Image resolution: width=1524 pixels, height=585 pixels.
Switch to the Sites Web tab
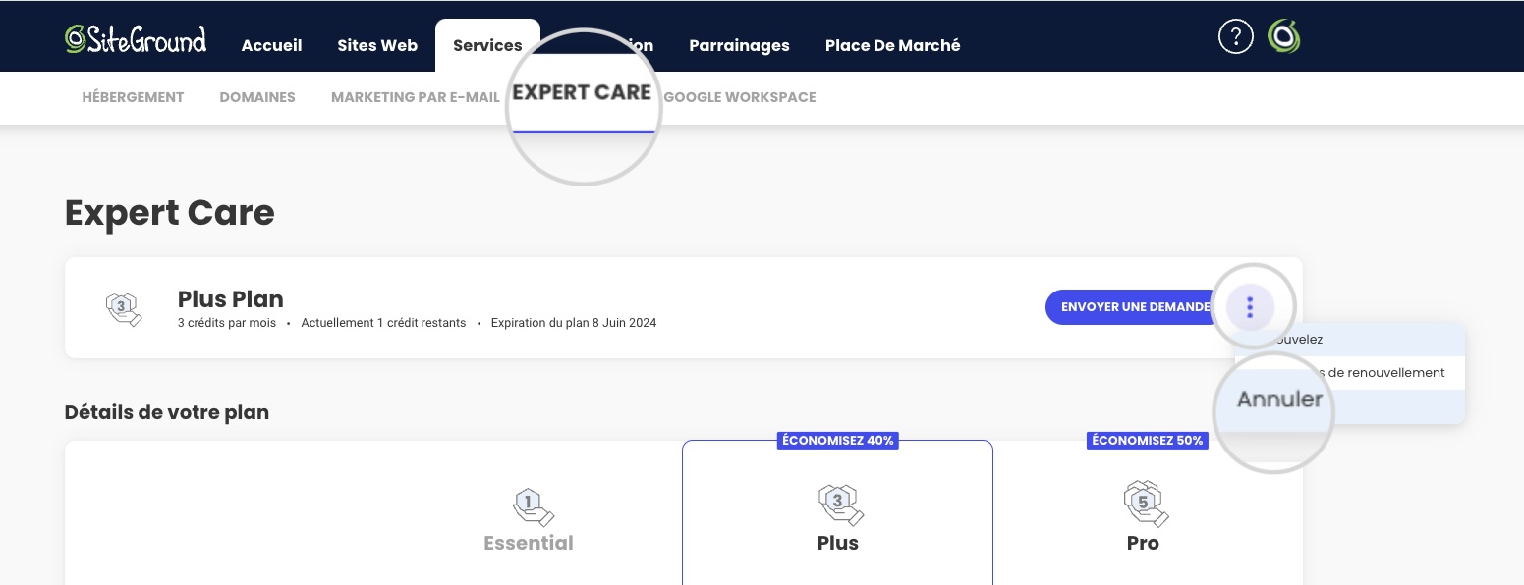pyautogui.click(x=377, y=45)
